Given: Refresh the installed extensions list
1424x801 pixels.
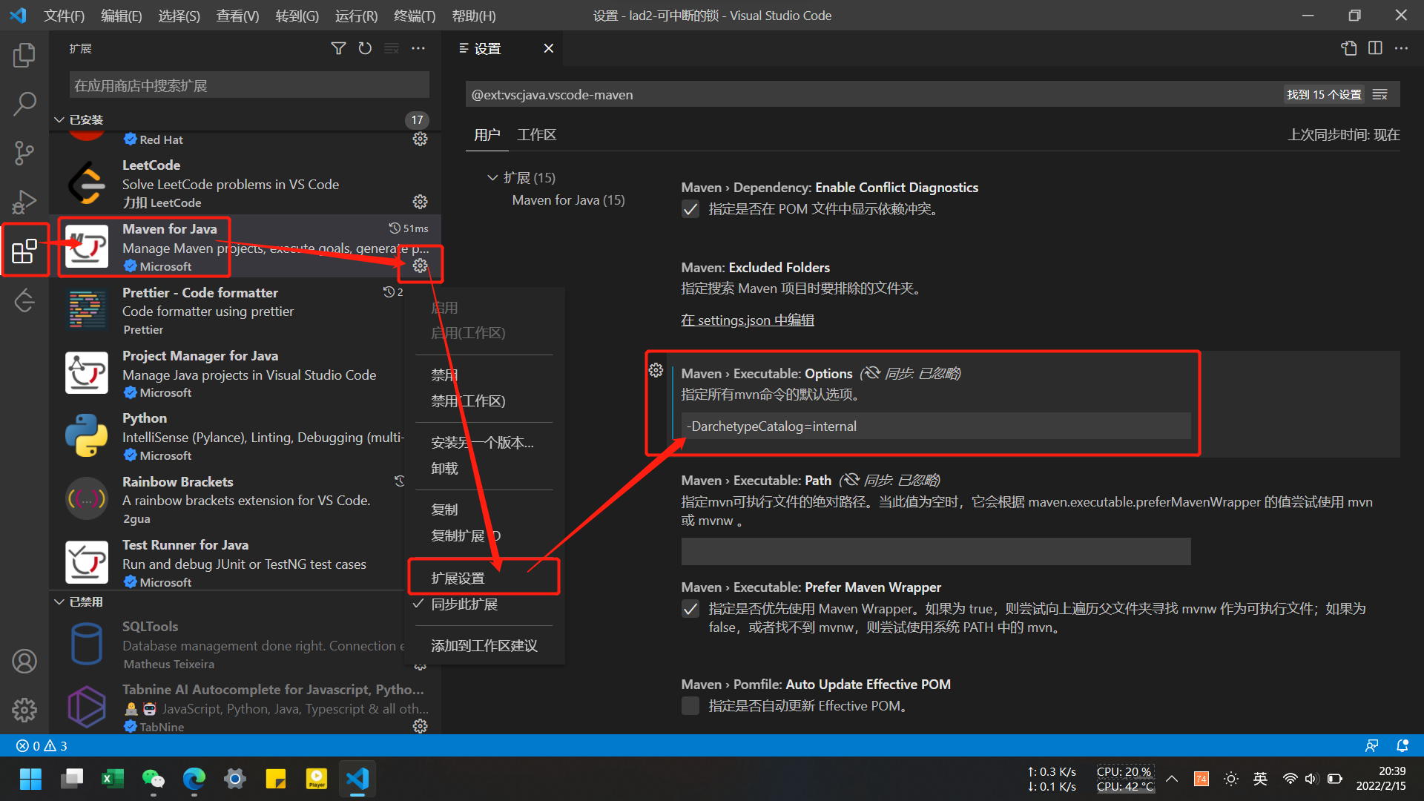Looking at the screenshot, I should [x=365, y=48].
